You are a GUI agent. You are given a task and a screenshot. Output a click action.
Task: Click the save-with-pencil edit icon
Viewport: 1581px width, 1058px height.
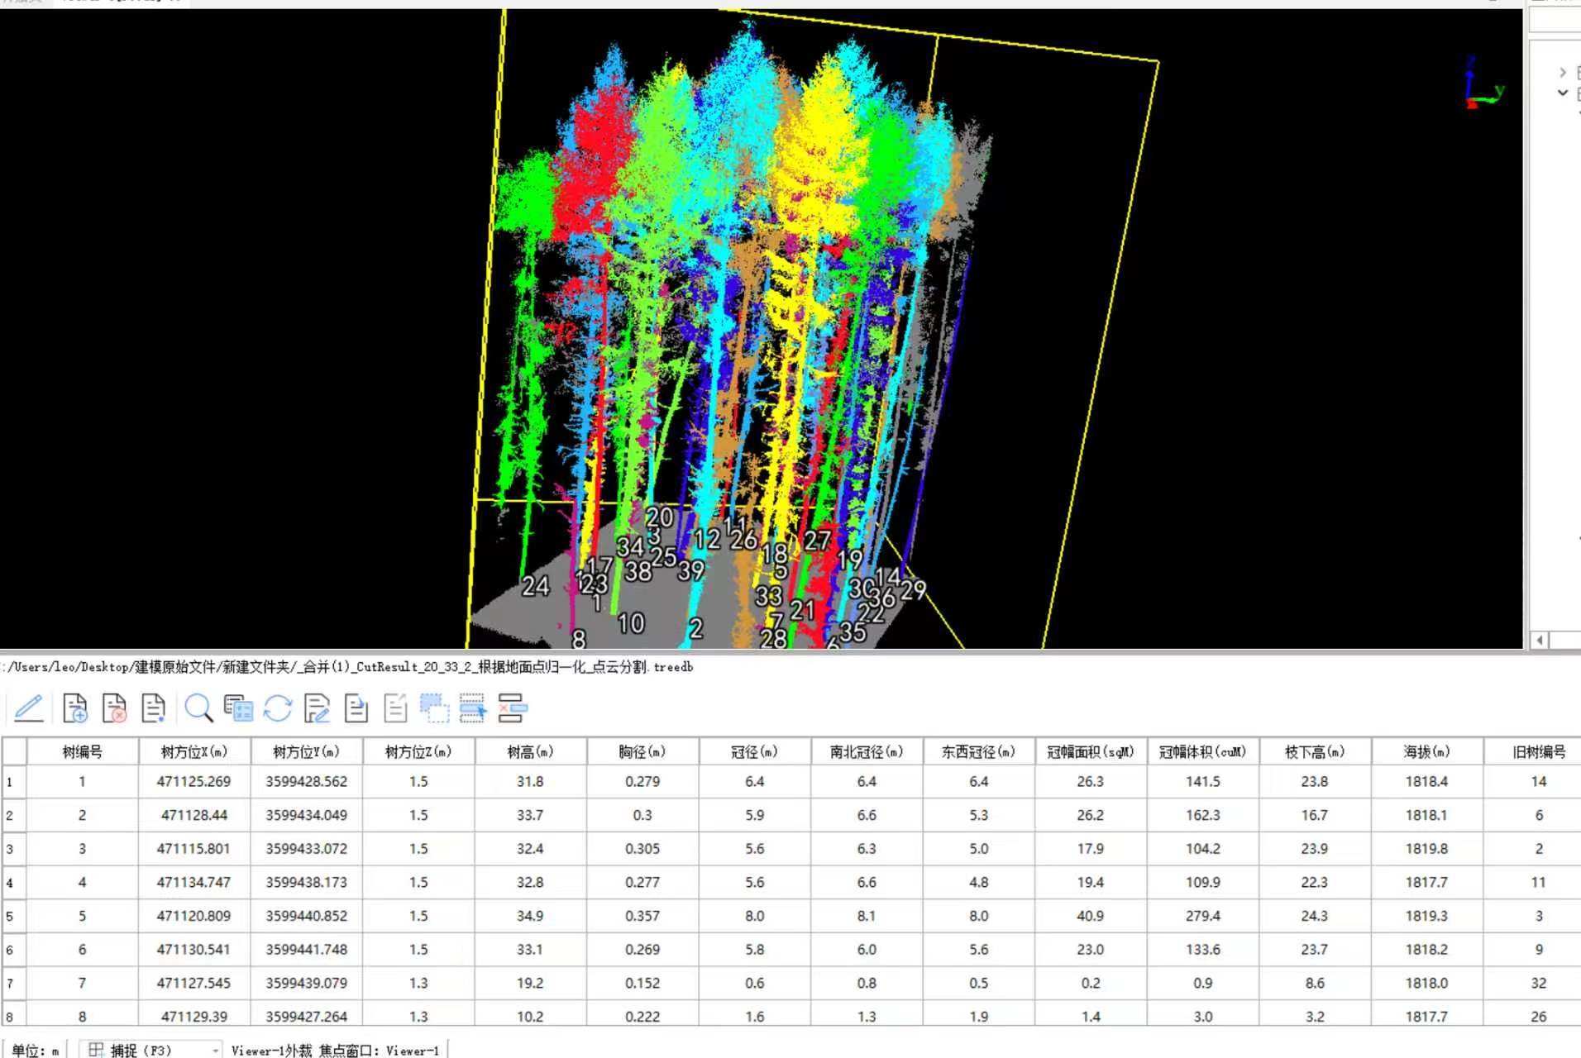click(317, 708)
